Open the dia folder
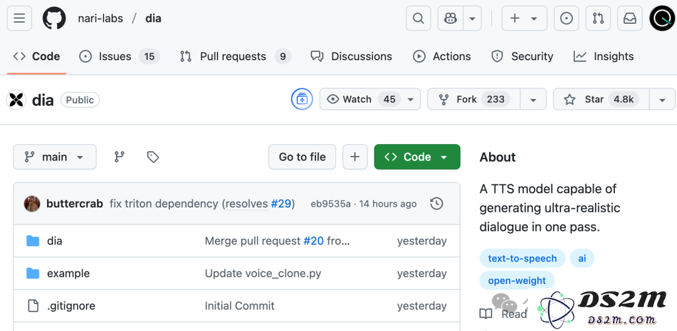The height and width of the screenshot is (331, 677). 55,241
